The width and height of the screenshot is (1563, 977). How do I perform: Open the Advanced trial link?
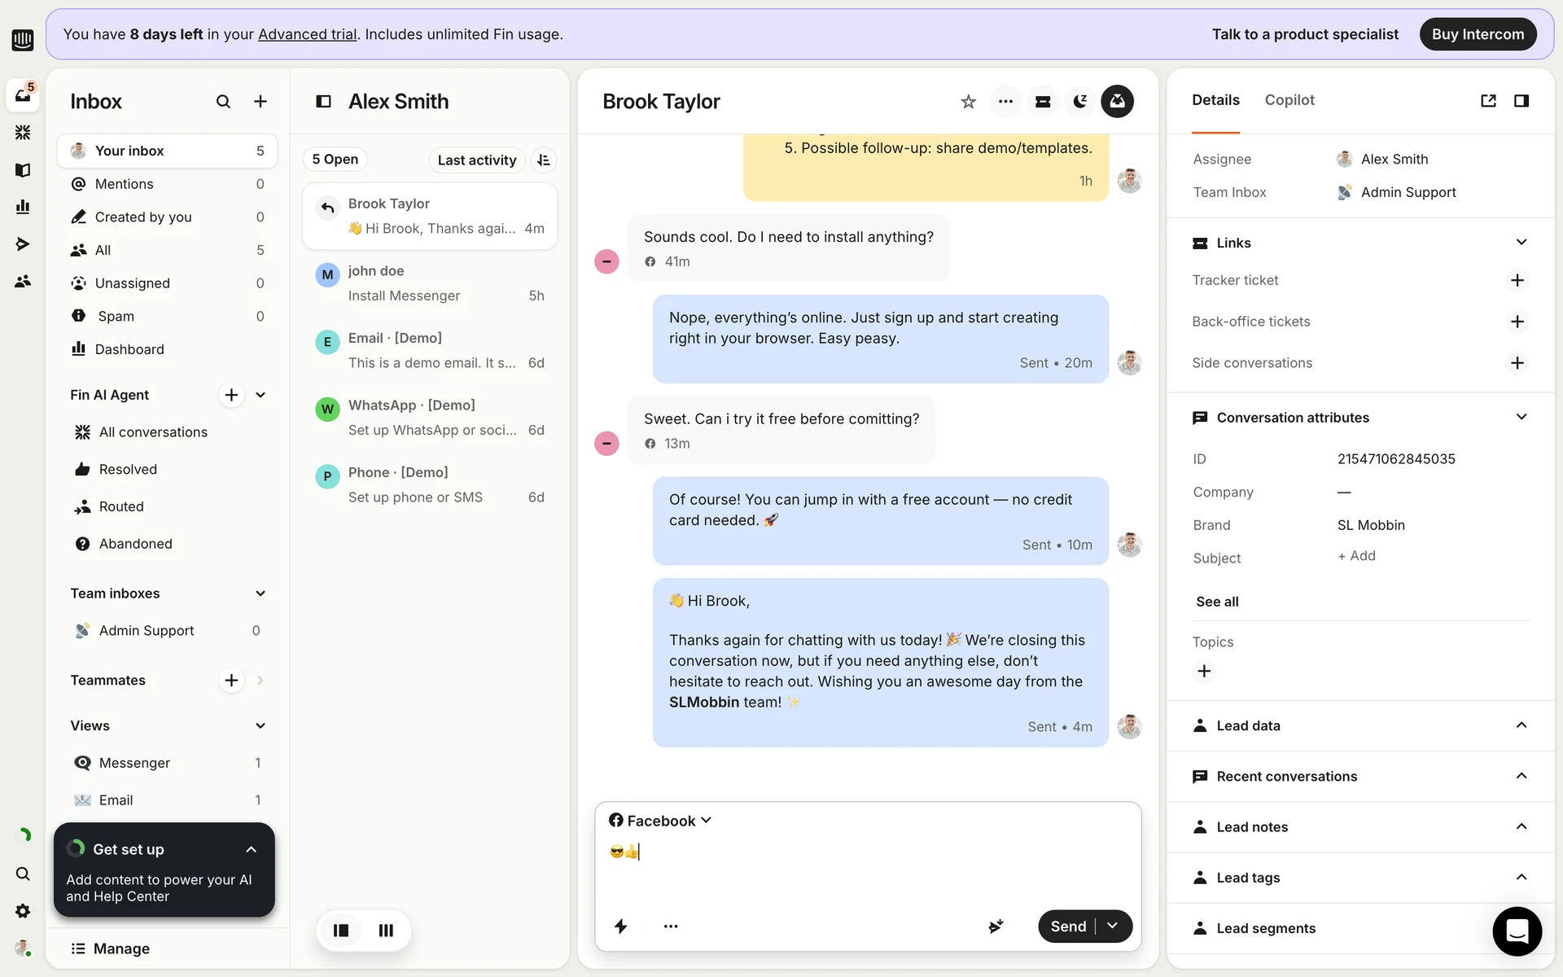pos(307,34)
